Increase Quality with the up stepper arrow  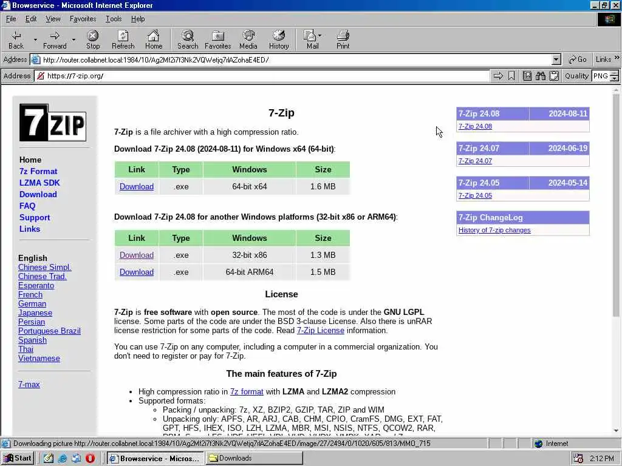[615, 73]
